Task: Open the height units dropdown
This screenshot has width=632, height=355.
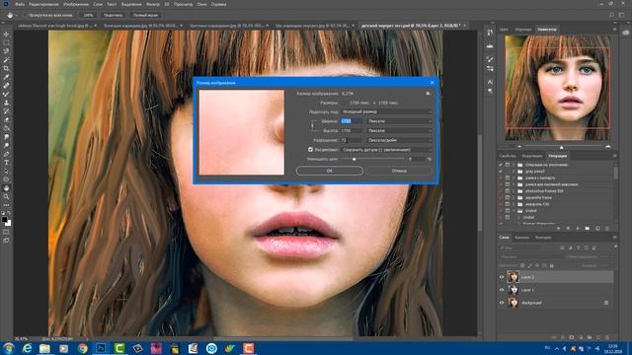Action: (x=399, y=131)
